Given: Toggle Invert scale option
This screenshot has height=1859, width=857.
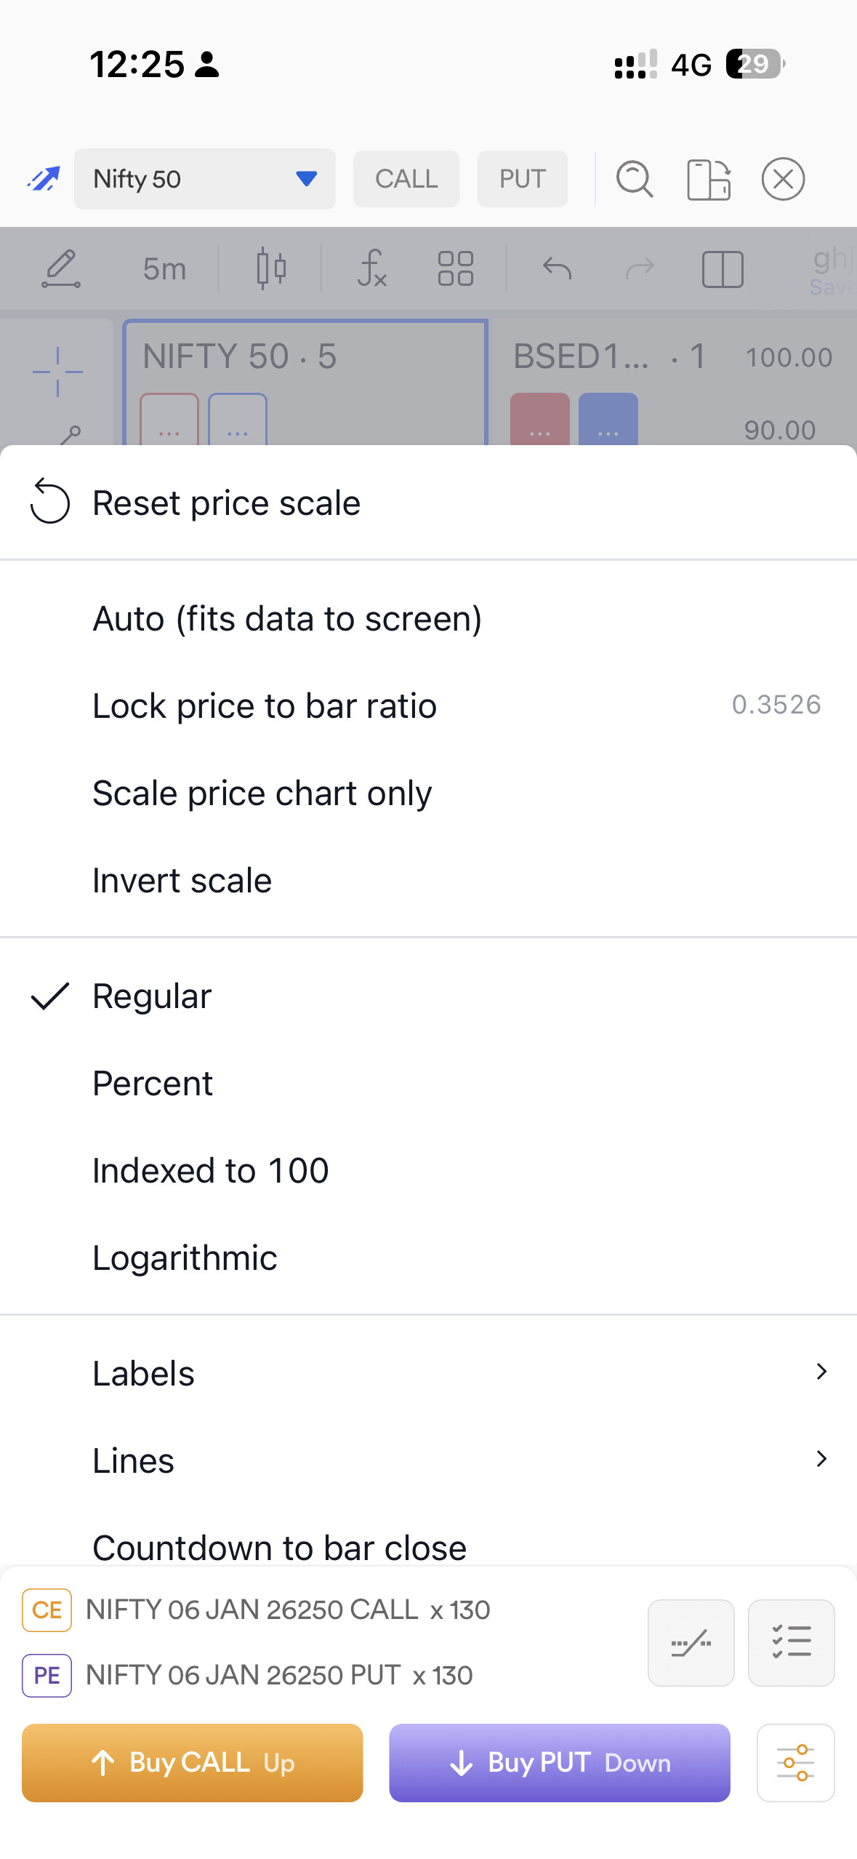Looking at the screenshot, I should (182, 881).
